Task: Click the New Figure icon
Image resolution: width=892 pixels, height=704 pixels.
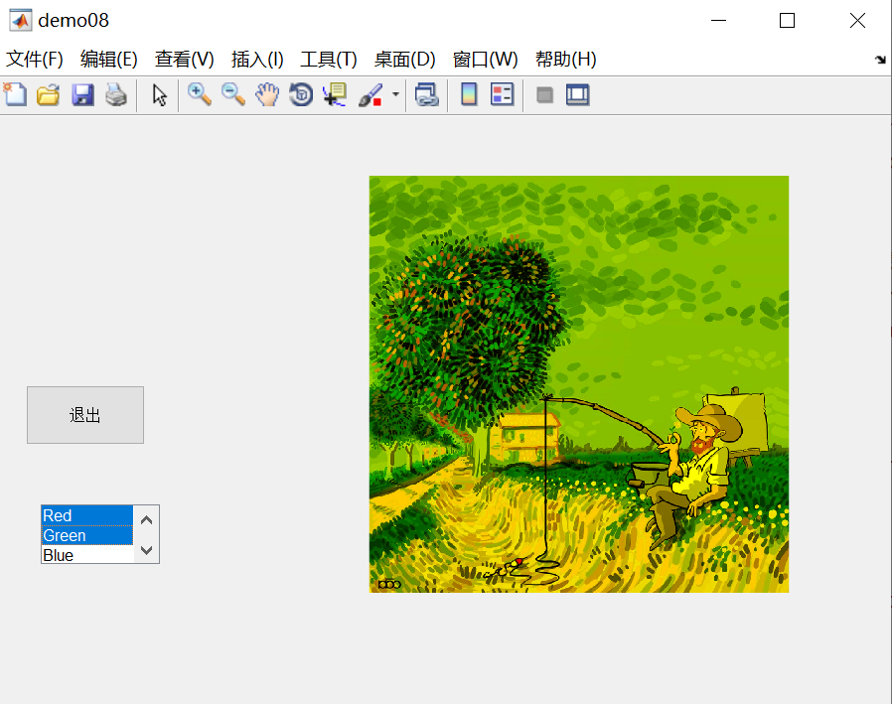Action: (x=15, y=94)
